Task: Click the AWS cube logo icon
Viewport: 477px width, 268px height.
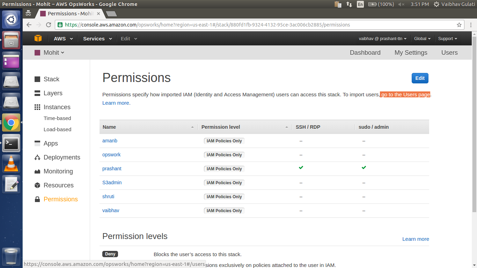Action: (x=38, y=38)
